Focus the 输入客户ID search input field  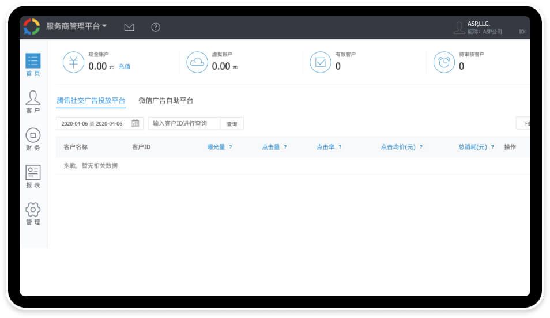(x=184, y=123)
